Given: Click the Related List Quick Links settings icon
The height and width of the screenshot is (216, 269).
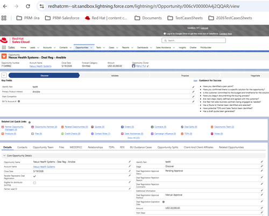Looking at the screenshot, I should point(30,123).
